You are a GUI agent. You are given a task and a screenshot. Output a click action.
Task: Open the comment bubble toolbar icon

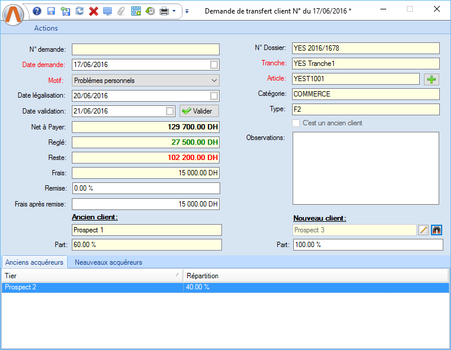tap(107, 11)
